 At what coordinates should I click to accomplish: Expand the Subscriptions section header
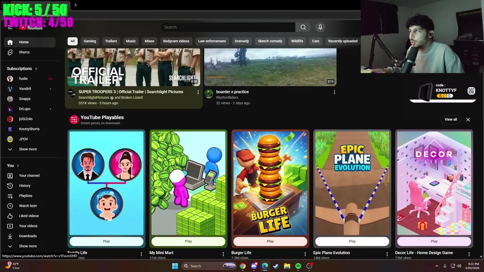pyautogui.click(x=22, y=69)
